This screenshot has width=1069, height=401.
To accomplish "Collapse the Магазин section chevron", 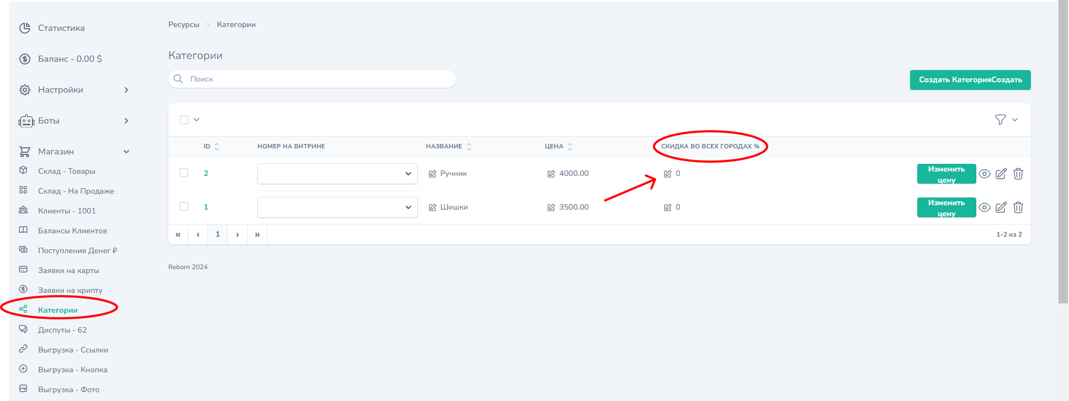I will (126, 152).
